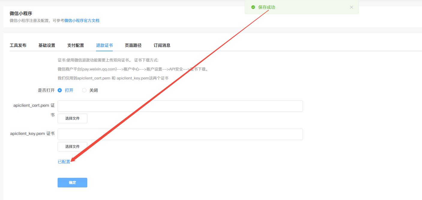Click the 保存成功 toast message text

click(266, 7)
